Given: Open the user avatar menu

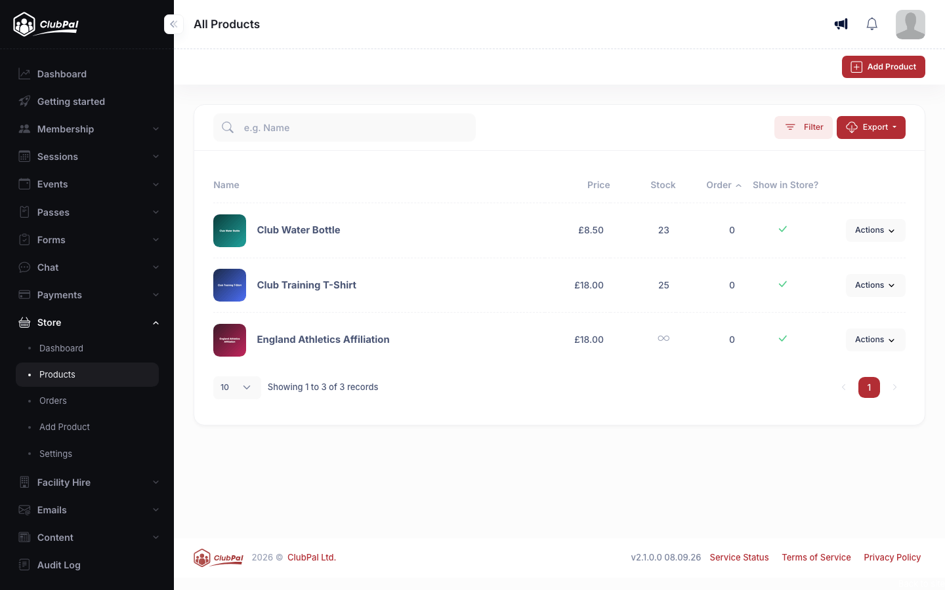Looking at the screenshot, I should (910, 24).
